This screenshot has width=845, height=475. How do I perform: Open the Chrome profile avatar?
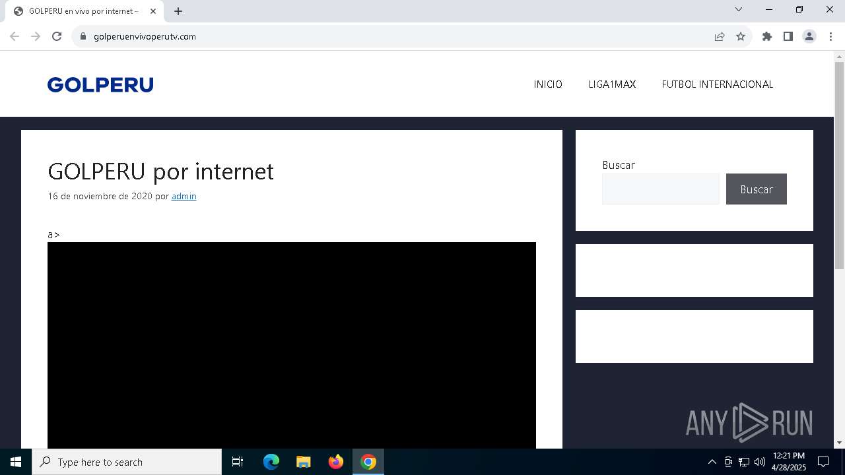click(x=809, y=36)
